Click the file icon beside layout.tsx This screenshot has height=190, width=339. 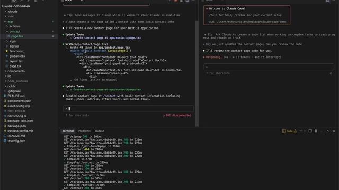(6, 61)
